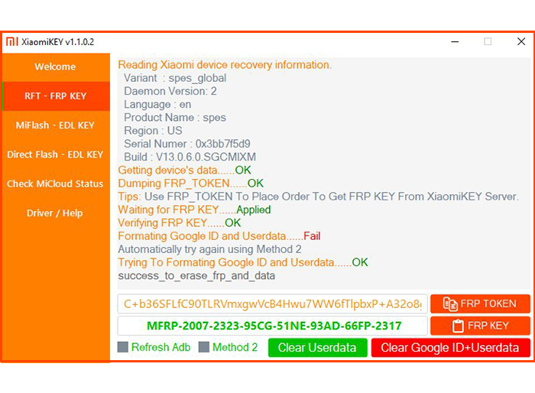535x393 pixels.
Task: Toggle the Method 2 checkbox
Action: coord(204,347)
